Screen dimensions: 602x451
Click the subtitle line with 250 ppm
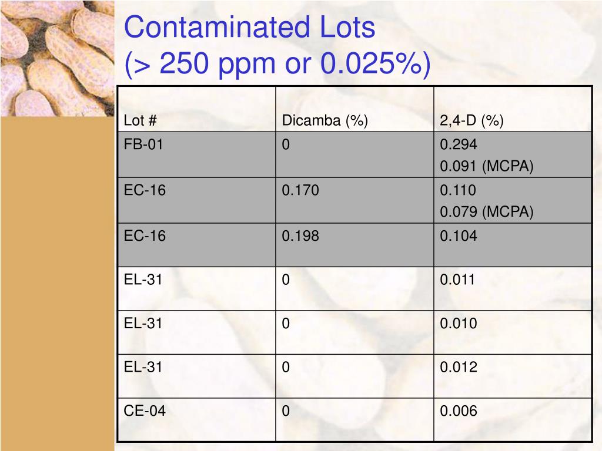pyautogui.click(x=277, y=62)
